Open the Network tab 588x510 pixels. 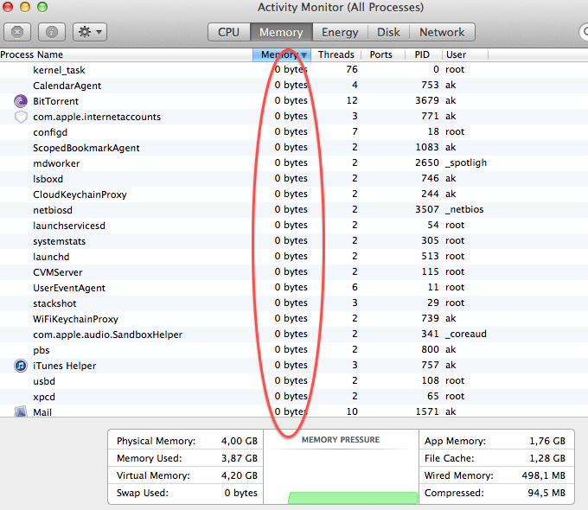tap(442, 32)
